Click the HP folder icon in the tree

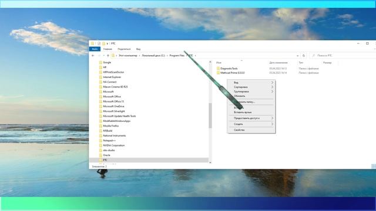100,67
